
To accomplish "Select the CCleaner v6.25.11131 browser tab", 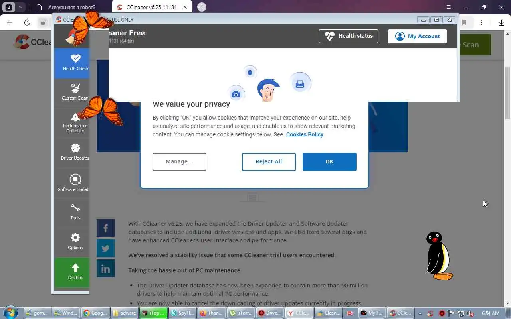I will pyautogui.click(x=151, y=7).
